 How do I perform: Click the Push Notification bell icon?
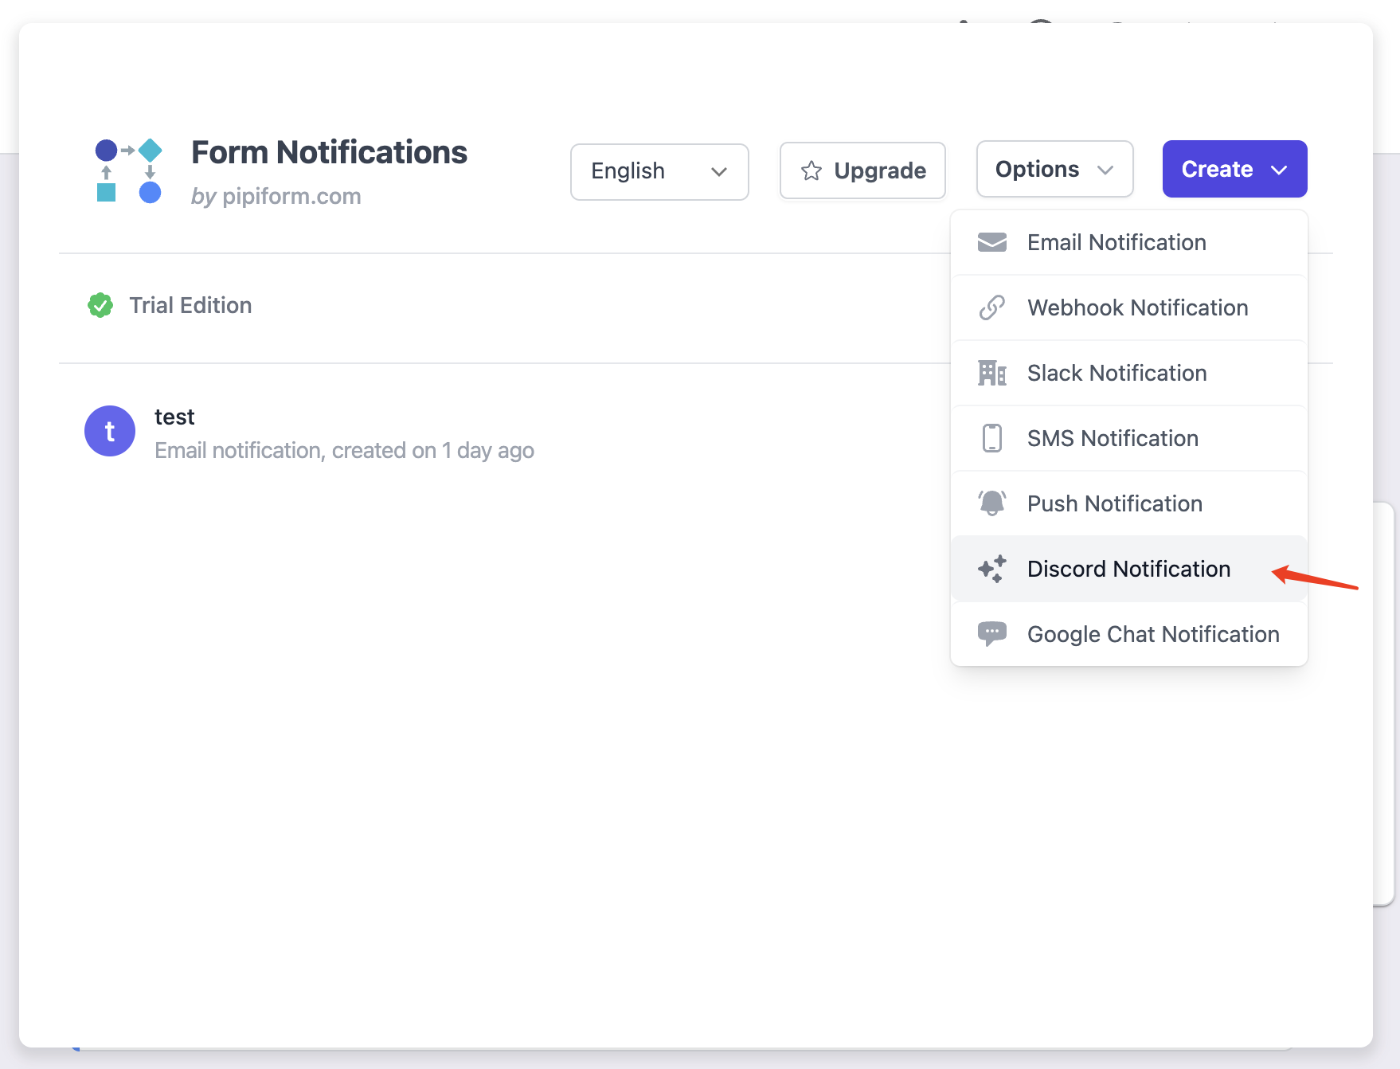[x=992, y=503]
